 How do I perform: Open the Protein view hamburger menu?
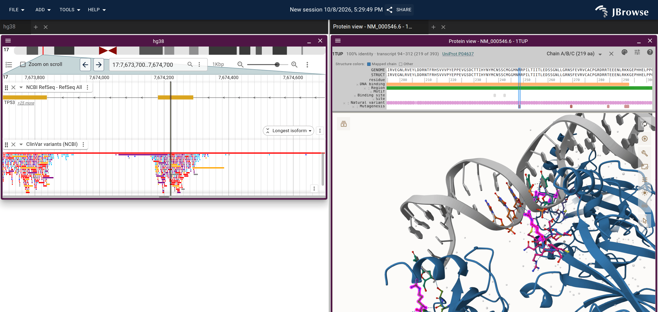click(338, 41)
